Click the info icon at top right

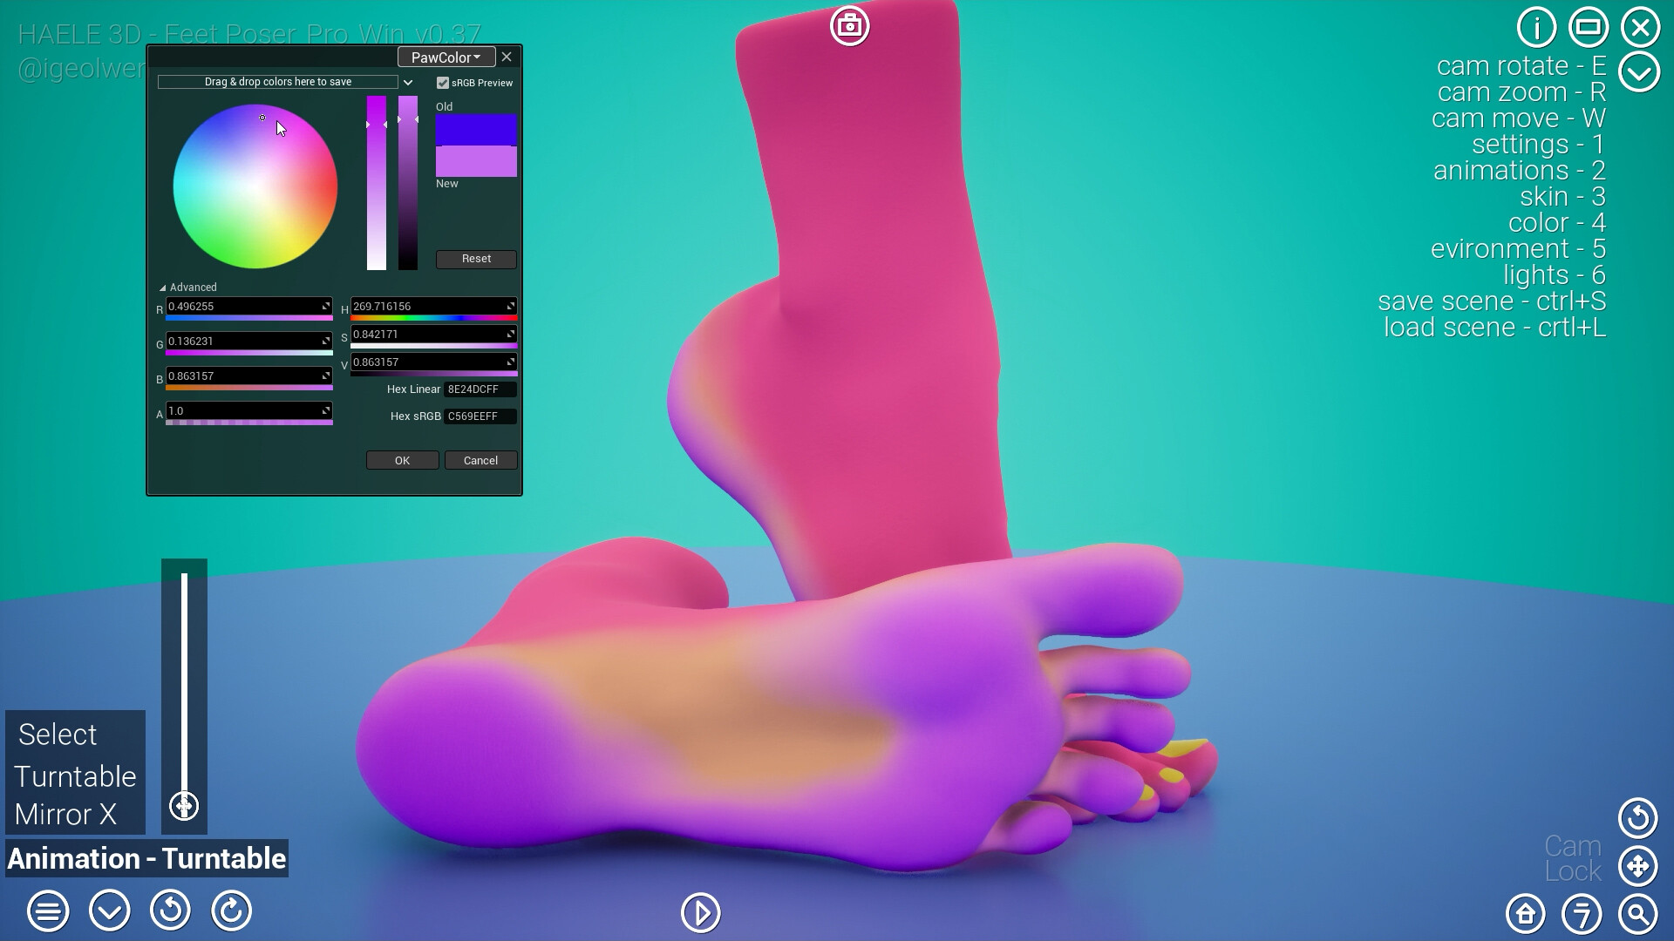click(x=1536, y=26)
